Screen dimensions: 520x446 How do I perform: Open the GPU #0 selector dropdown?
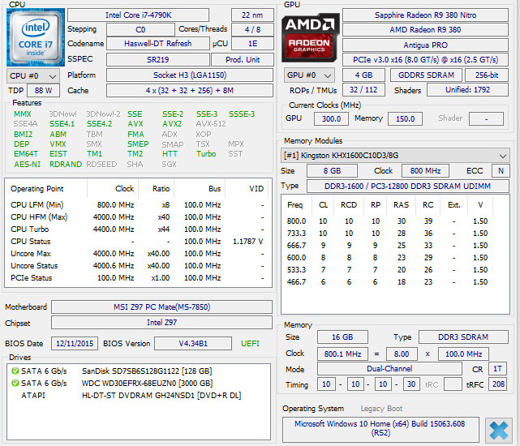[x=309, y=75]
